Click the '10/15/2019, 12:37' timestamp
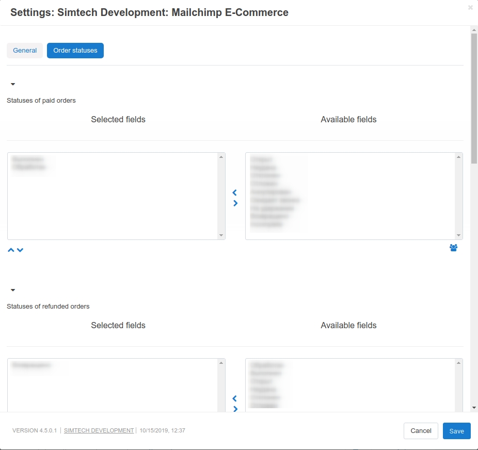Screen dimensions: 478x450 (x=163, y=430)
